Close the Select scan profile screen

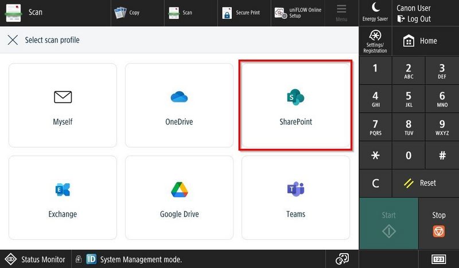pos(13,41)
